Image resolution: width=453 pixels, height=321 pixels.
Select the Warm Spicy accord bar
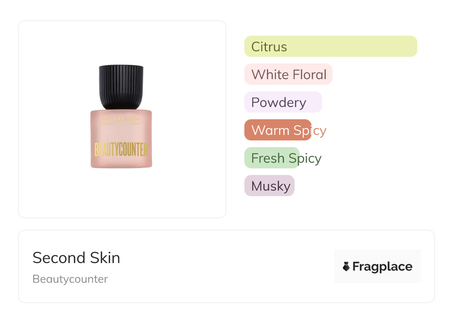coord(278,130)
